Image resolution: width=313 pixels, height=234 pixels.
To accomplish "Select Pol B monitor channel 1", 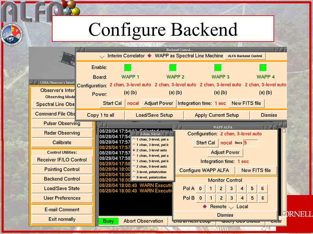I will pos(211,198).
